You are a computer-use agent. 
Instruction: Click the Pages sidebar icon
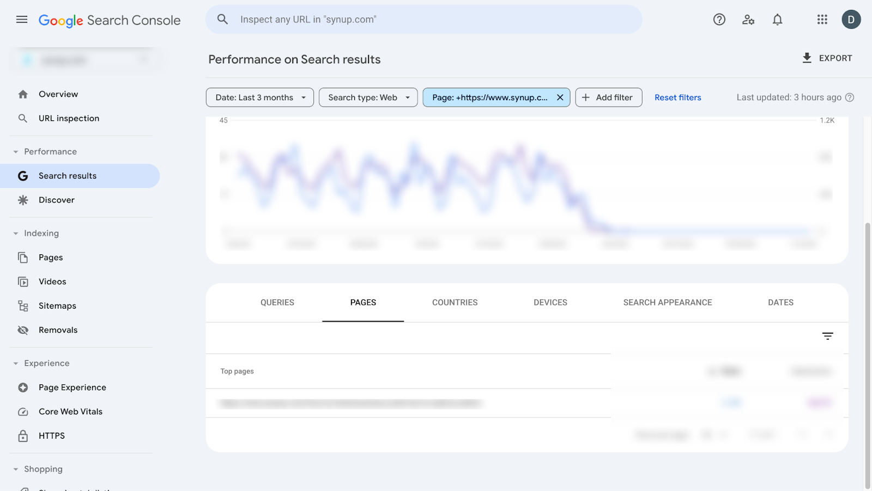click(23, 257)
